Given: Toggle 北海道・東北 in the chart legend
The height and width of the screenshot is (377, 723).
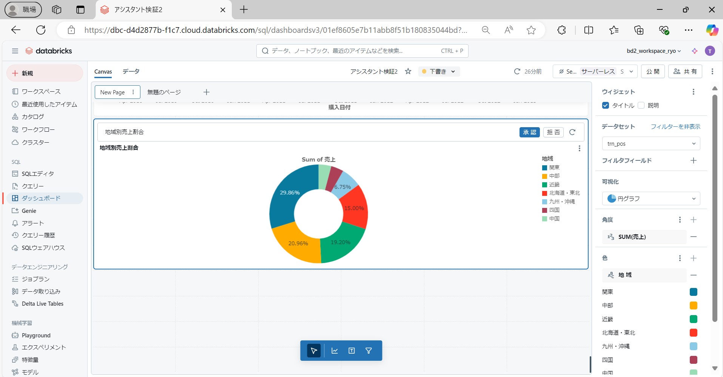Looking at the screenshot, I should 561,193.
